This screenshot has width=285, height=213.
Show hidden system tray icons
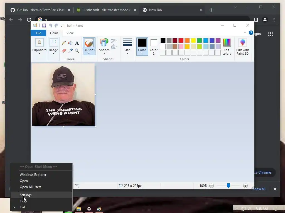(237, 209)
